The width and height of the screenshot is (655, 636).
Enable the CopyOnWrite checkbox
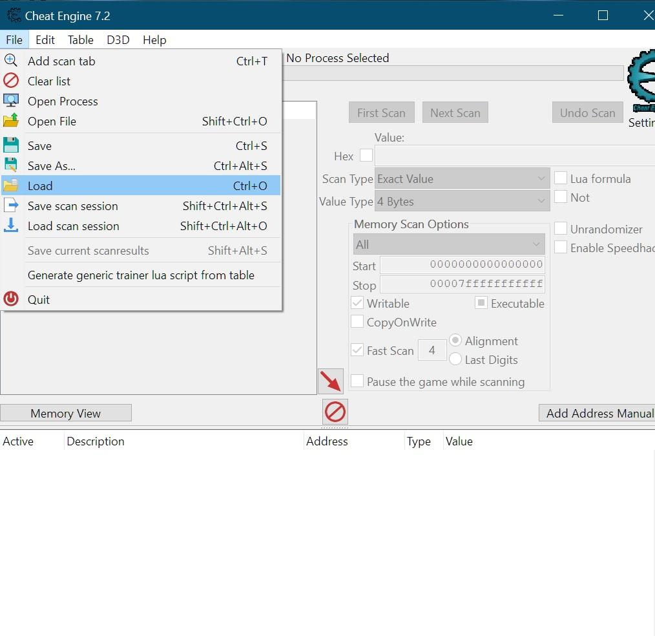pyautogui.click(x=357, y=322)
